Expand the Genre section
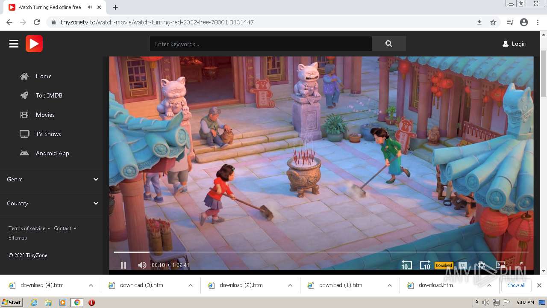Viewport: 547px width, 308px height. [x=51, y=179]
